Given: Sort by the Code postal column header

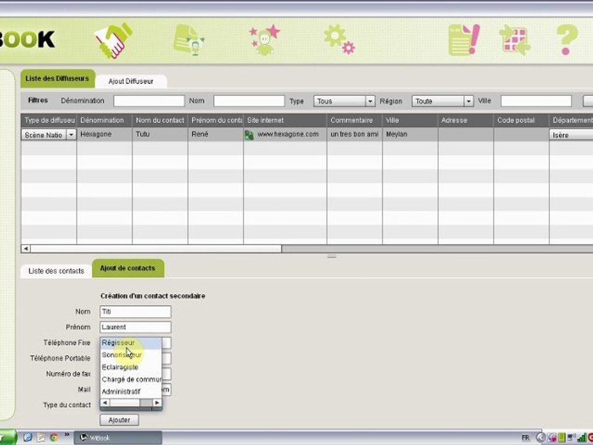Looking at the screenshot, I should (x=521, y=121).
